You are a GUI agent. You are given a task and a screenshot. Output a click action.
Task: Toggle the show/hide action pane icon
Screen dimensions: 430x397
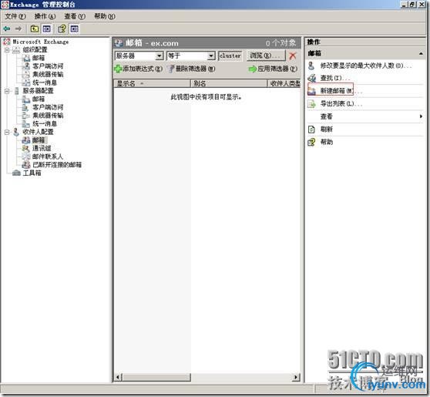tap(74, 29)
